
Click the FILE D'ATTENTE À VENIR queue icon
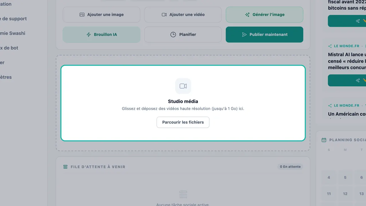65,167
